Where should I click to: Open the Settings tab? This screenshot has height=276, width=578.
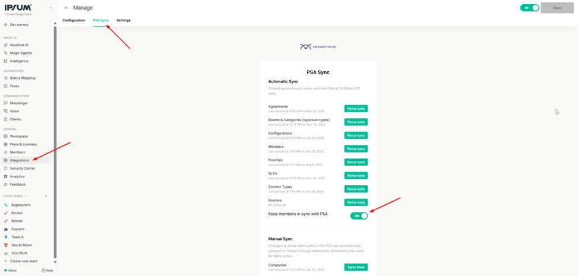[123, 20]
